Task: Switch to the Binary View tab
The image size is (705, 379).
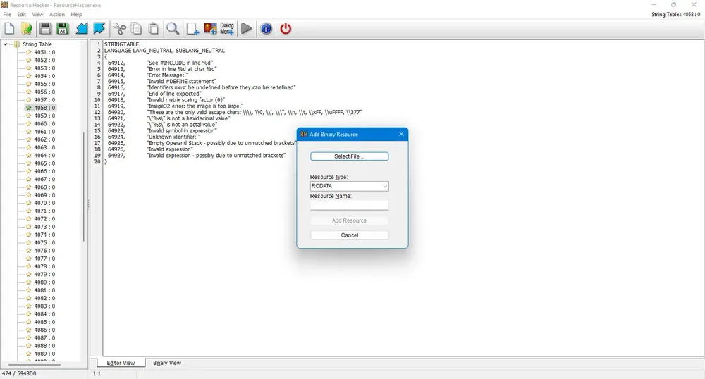Action: 167,363
